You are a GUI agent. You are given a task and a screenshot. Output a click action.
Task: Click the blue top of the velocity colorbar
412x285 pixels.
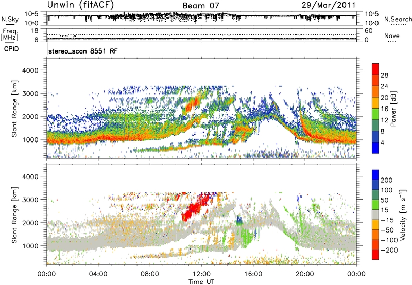[x=375, y=175]
